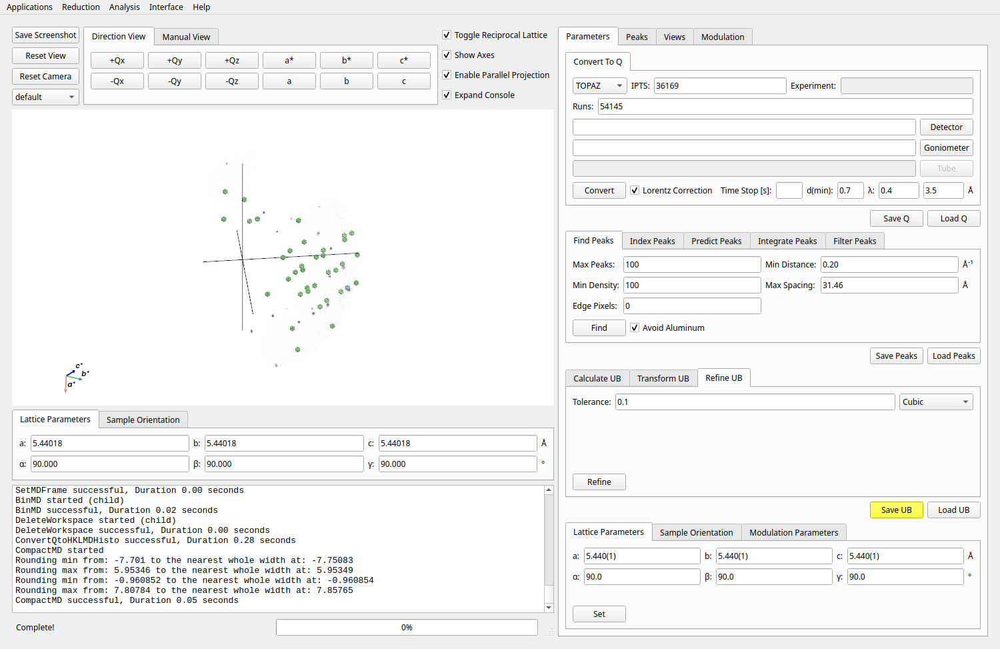Open the Help menu

(201, 7)
